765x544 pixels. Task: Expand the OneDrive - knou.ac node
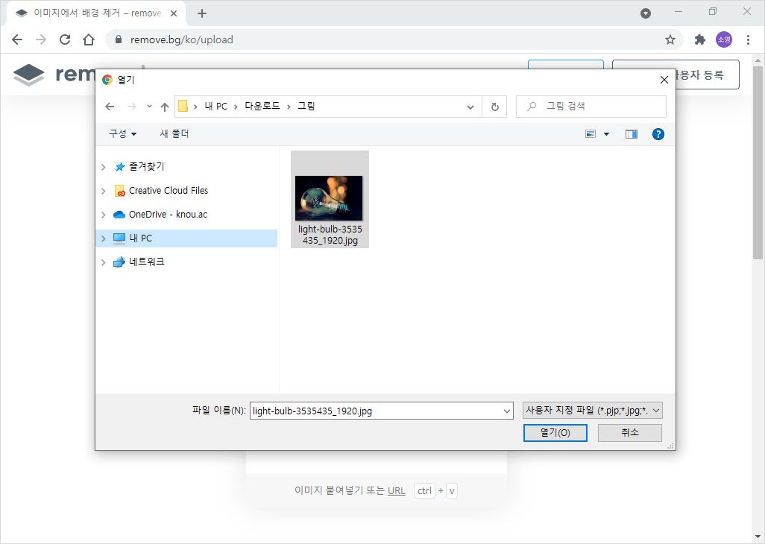104,215
